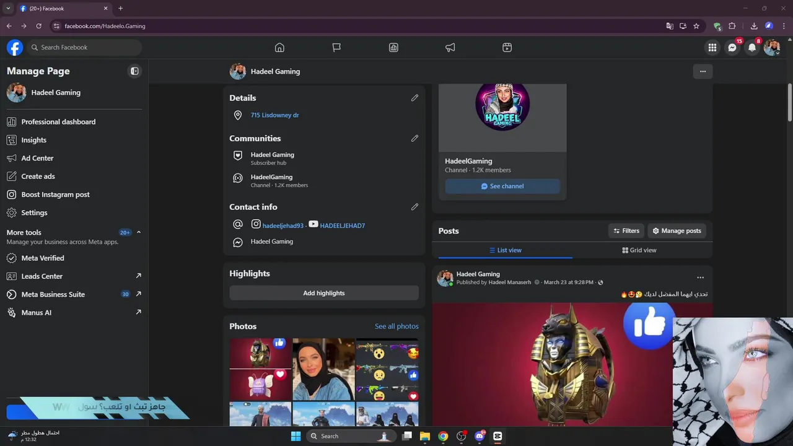This screenshot has height=446, width=793.
Task: Click the Windows taskbar Search box
Action: (x=351, y=436)
